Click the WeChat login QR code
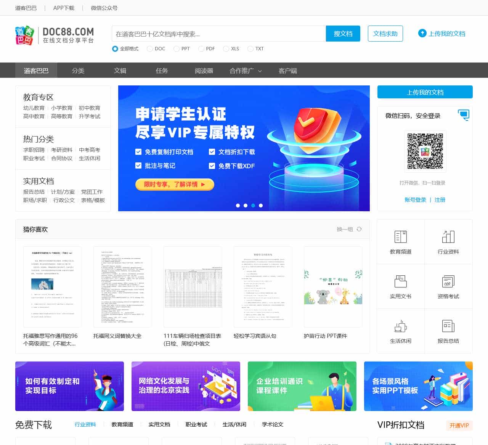This screenshot has width=488, height=445. pos(425,151)
